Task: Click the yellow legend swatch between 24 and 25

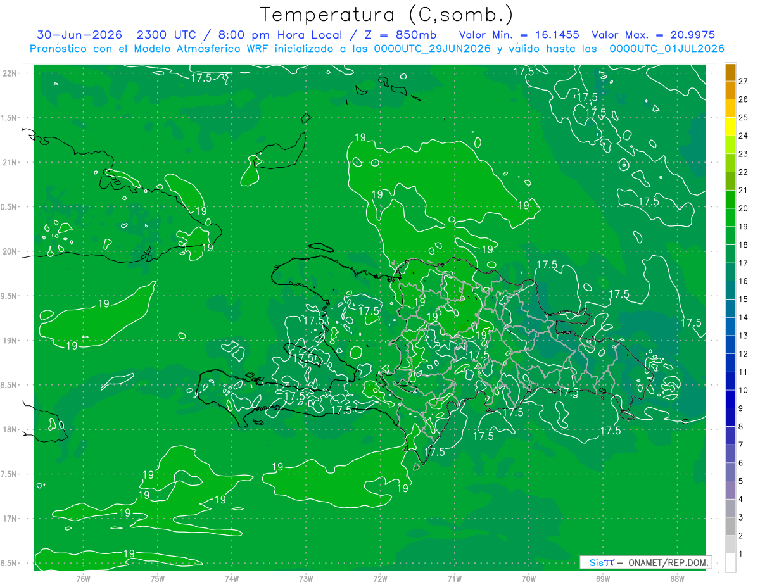Action: [x=730, y=126]
